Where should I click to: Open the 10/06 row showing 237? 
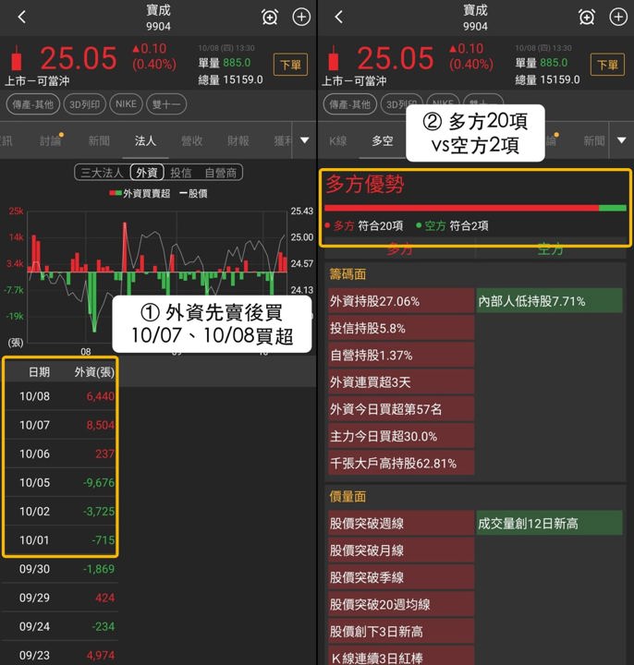[60, 453]
